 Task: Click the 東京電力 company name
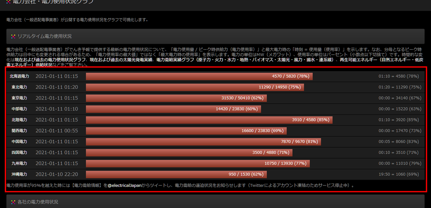[x=19, y=98]
